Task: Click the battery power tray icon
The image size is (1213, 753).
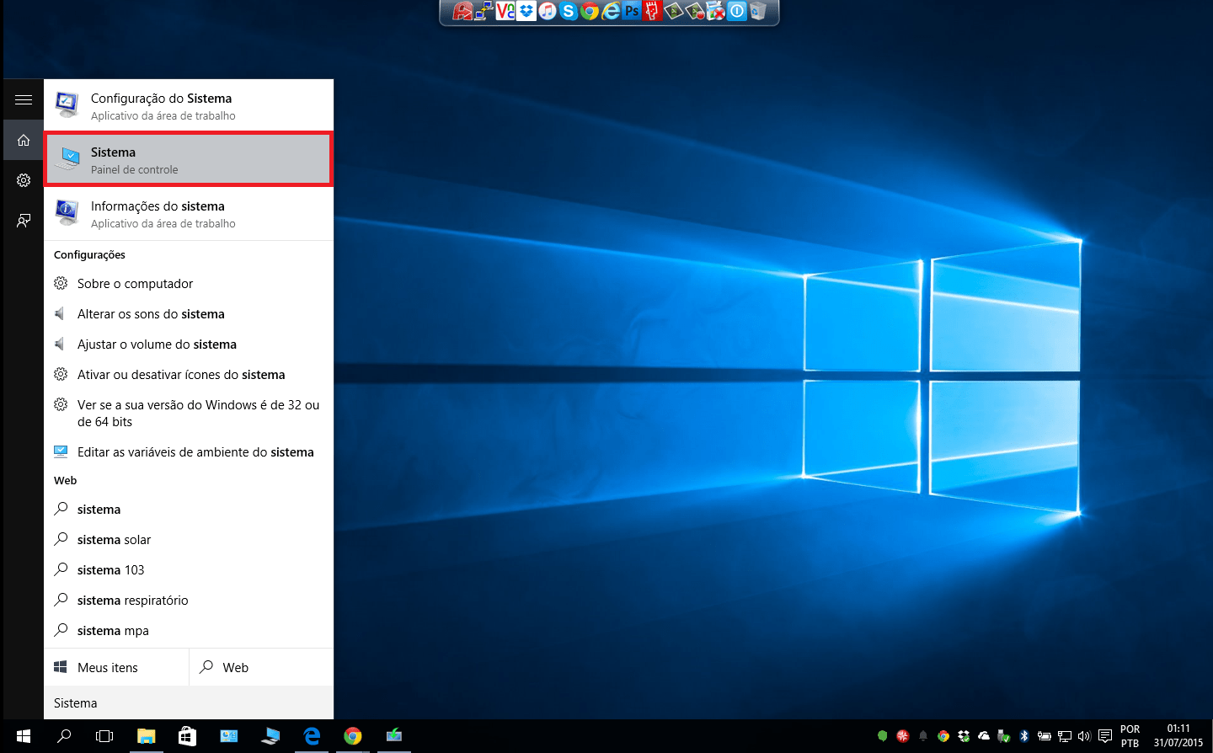Action: [x=1045, y=736]
